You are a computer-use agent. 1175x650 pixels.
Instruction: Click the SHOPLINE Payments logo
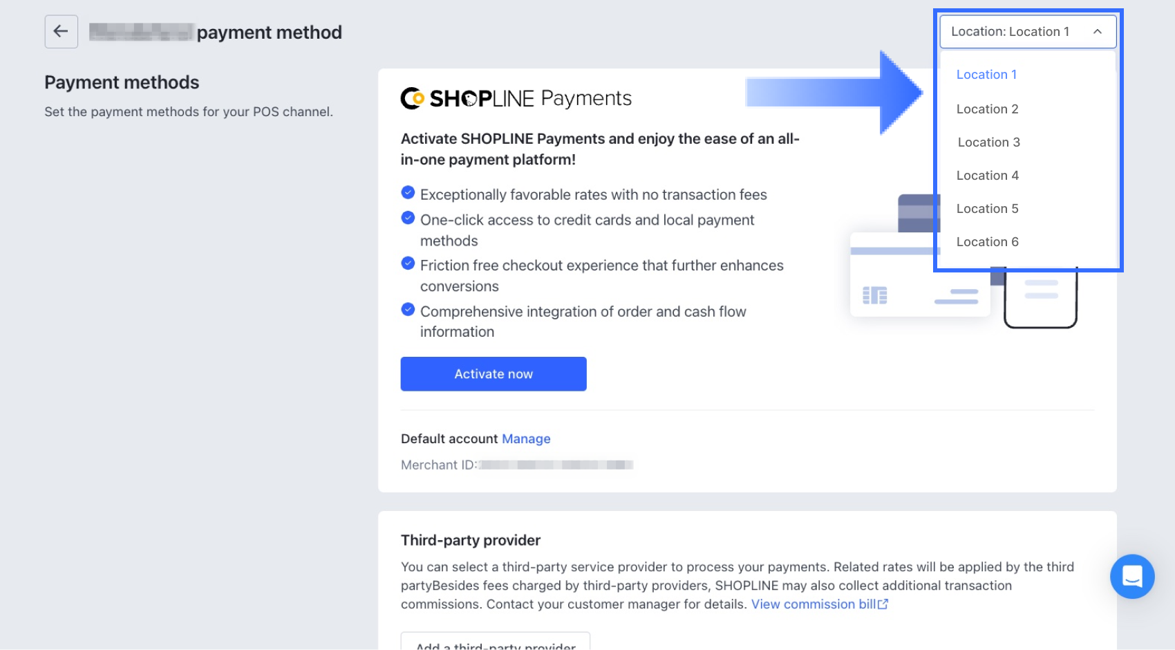pyautogui.click(x=516, y=98)
